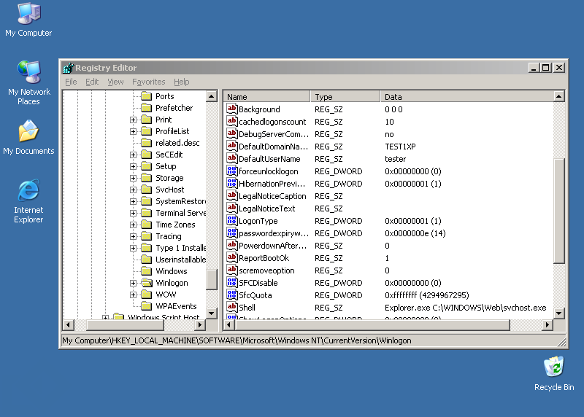Expand the ProfileList key
This screenshot has height=417, width=584.
pos(133,131)
